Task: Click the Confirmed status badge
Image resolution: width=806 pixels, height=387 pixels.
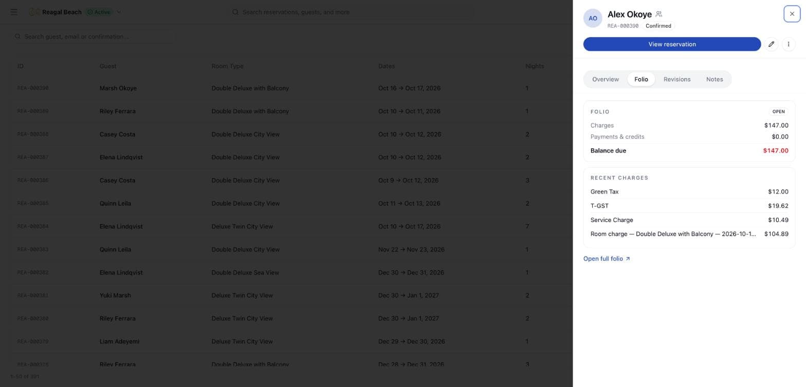Action: 658,26
